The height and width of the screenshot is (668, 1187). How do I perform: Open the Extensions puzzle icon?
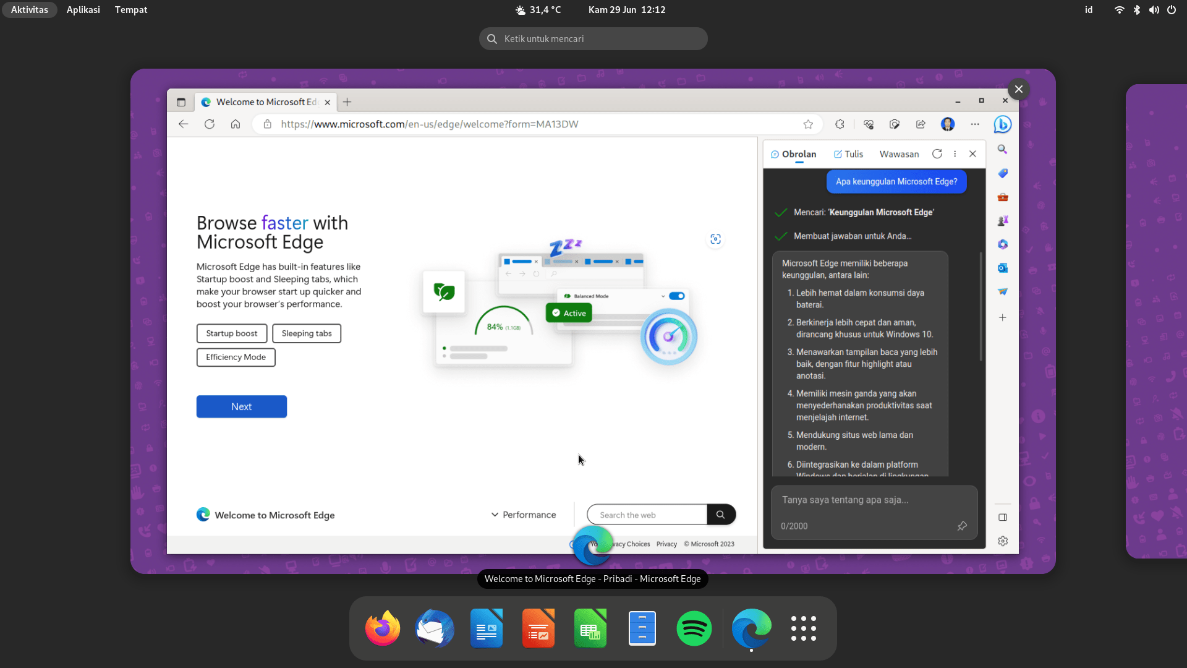click(x=840, y=124)
